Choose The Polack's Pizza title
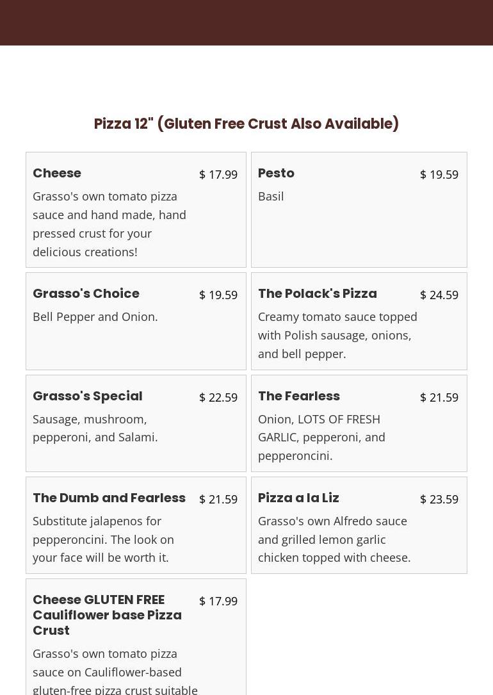The height and width of the screenshot is (695, 493). coord(317,293)
